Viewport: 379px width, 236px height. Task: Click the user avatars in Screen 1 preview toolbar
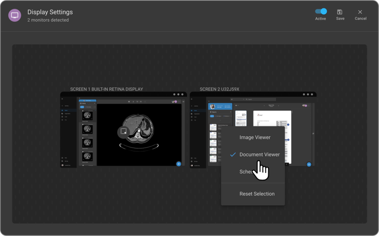pyautogui.click(x=174, y=102)
